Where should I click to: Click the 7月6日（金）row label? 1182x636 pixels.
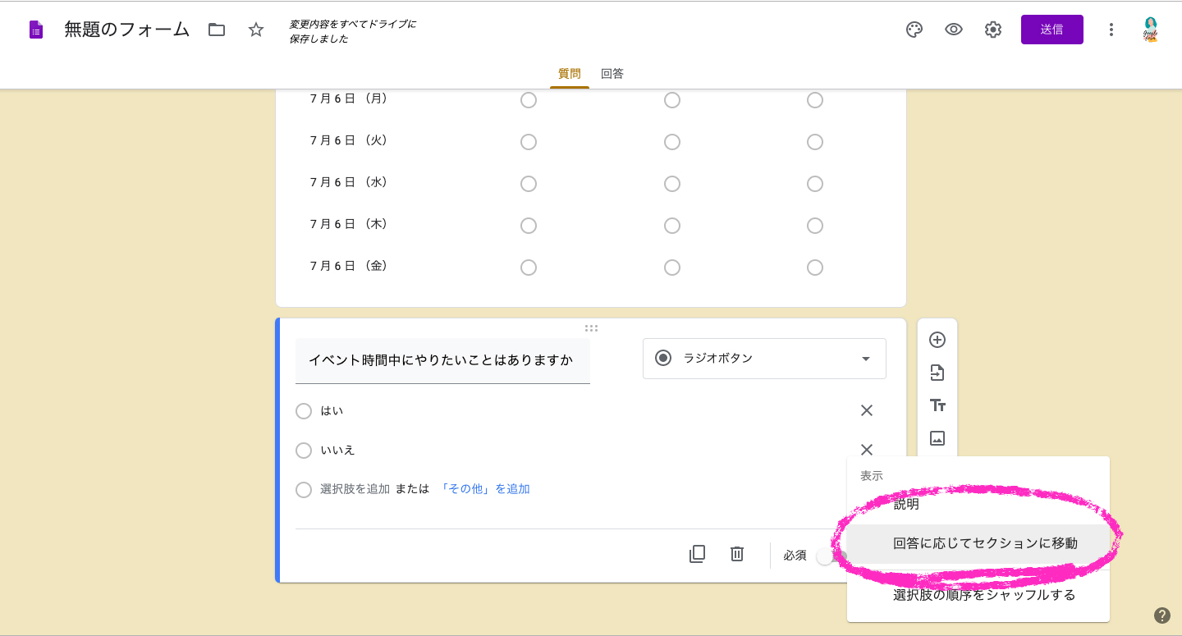point(349,266)
